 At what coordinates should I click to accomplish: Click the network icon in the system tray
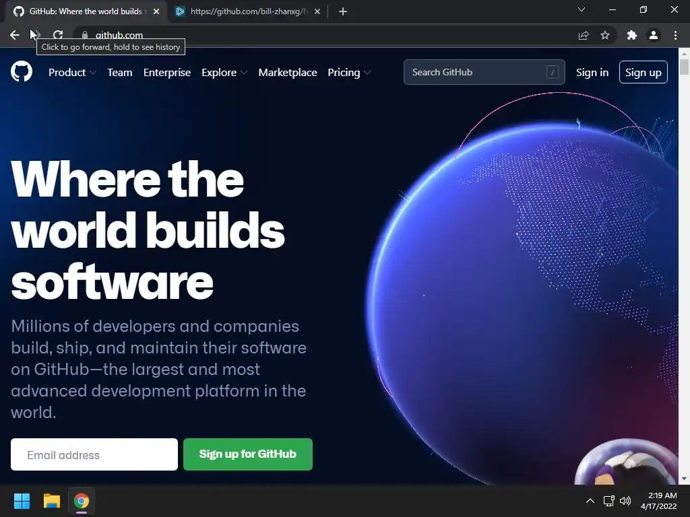click(x=608, y=501)
